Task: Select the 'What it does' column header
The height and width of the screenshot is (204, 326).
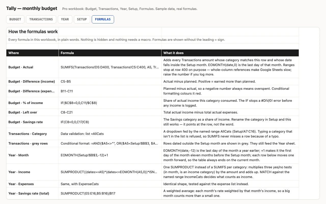Action: (230, 53)
